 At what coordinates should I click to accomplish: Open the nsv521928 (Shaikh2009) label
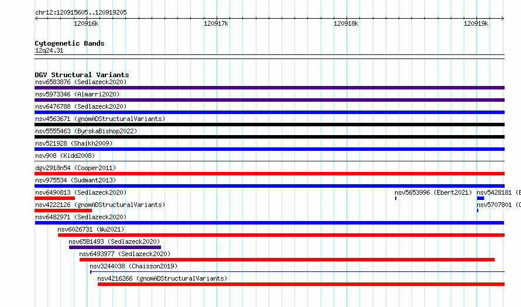(74, 143)
